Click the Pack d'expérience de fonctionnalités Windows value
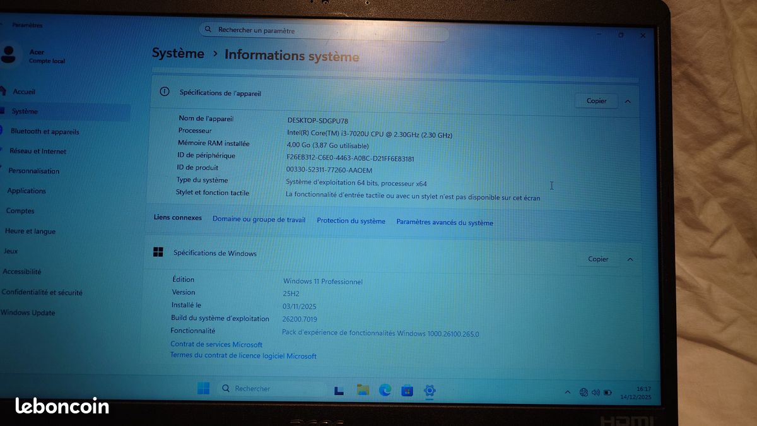 point(380,333)
